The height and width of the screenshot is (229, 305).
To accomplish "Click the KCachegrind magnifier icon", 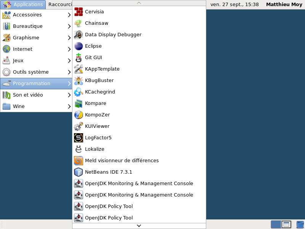I will (x=79, y=92).
